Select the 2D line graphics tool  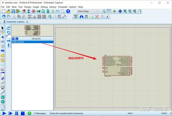pyautogui.click(x=3, y=92)
